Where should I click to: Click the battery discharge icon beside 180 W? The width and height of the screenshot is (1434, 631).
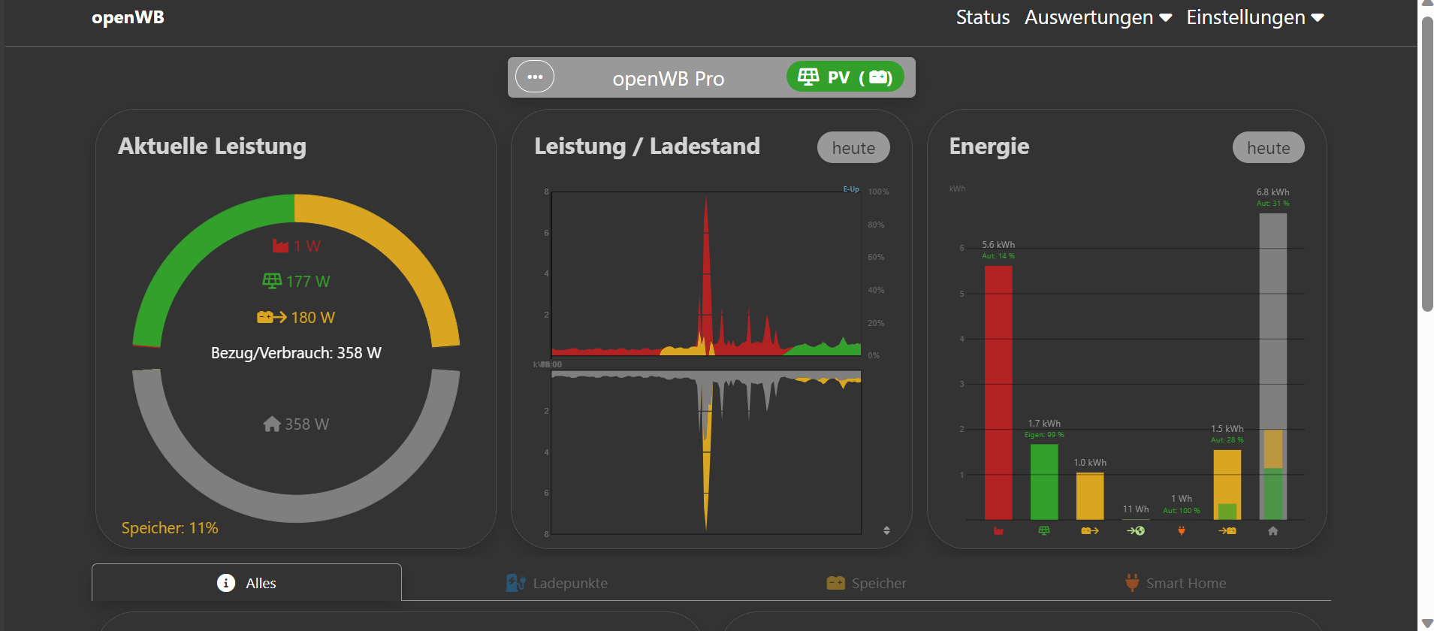(271, 317)
